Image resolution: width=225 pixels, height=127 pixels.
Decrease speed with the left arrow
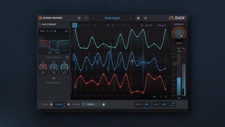pos(51,104)
